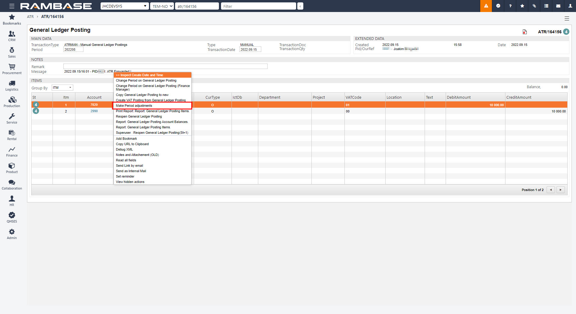This screenshot has height=314, width=576.
Task: Open the Finance module in sidebar
Action: click(12, 152)
